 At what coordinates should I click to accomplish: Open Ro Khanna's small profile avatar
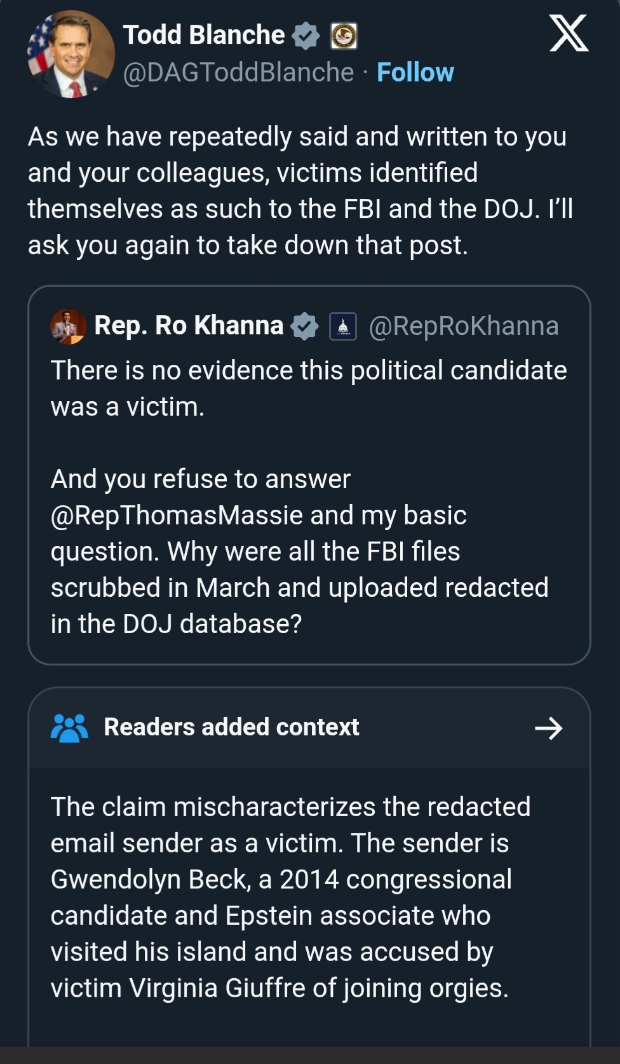click(x=68, y=327)
